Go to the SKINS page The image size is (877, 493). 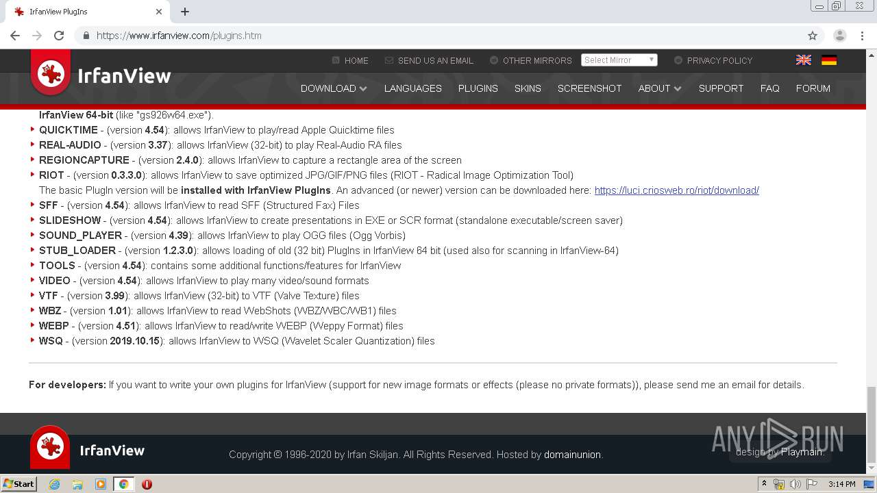528,88
